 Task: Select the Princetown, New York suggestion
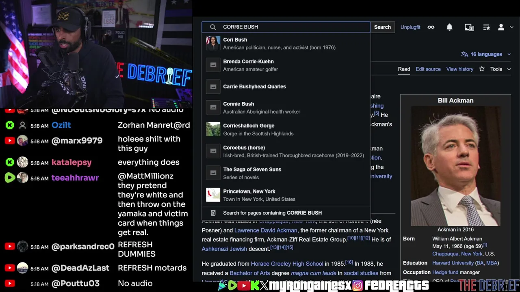point(286,195)
